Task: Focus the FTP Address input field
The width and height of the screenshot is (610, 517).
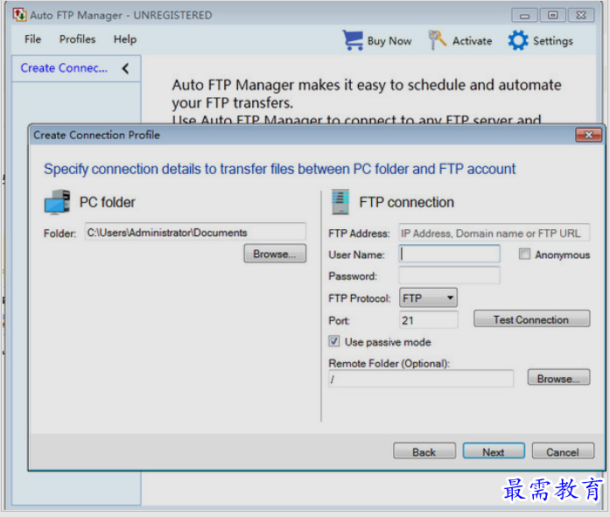Action: tap(494, 233)
